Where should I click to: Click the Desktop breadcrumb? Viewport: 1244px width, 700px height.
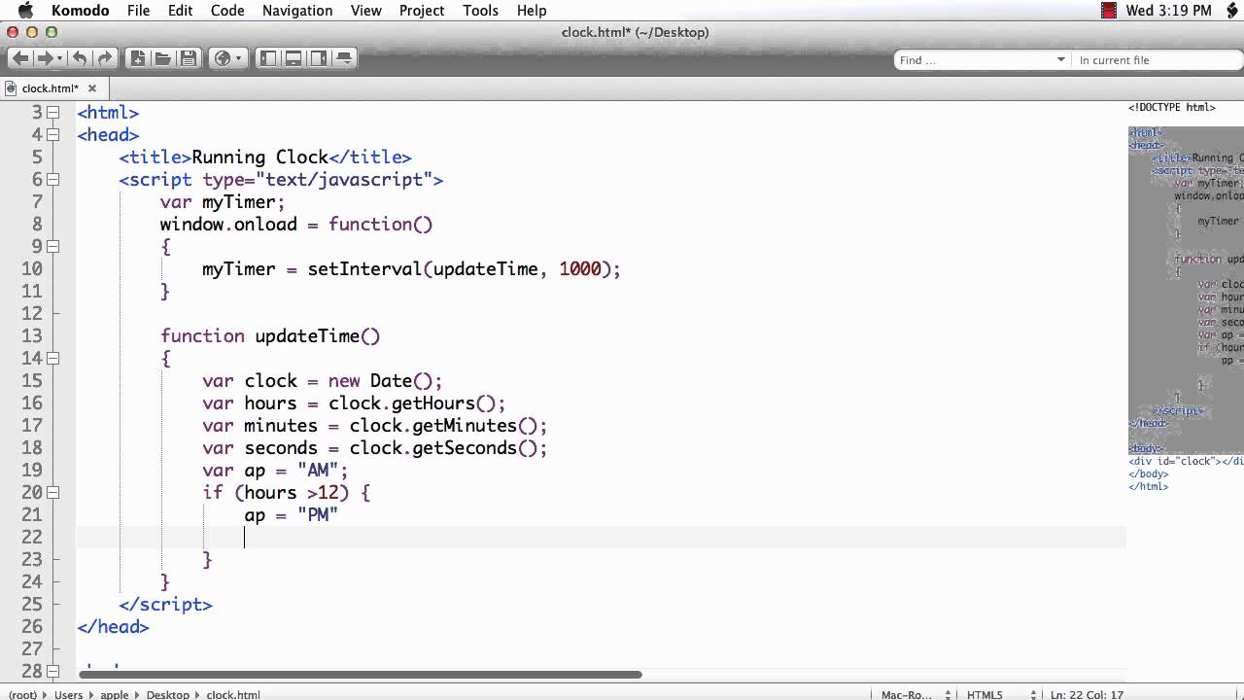coord(168,694)
